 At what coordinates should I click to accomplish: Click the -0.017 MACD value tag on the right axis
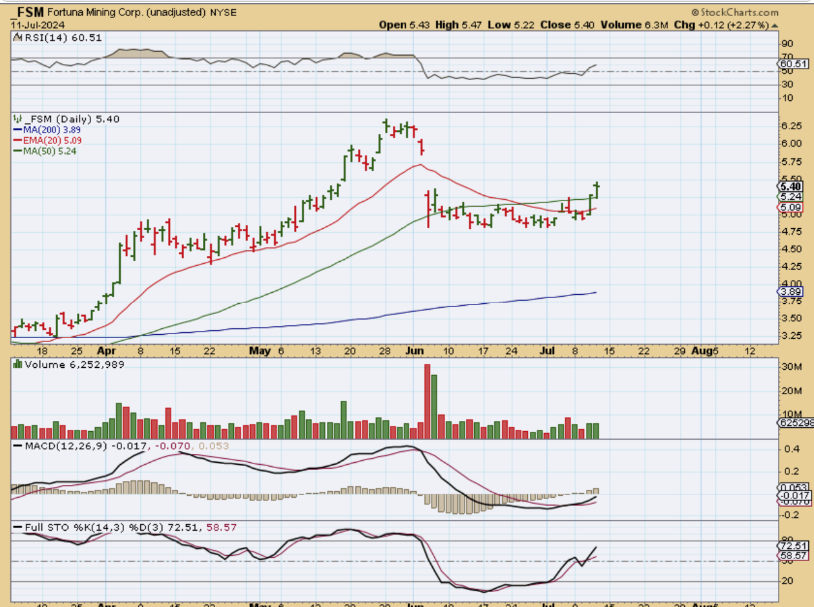793,495
